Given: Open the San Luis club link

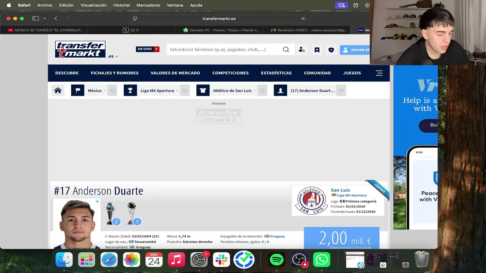Looking at the screenshot, I should pyautogui.click(x=340, y=190).
